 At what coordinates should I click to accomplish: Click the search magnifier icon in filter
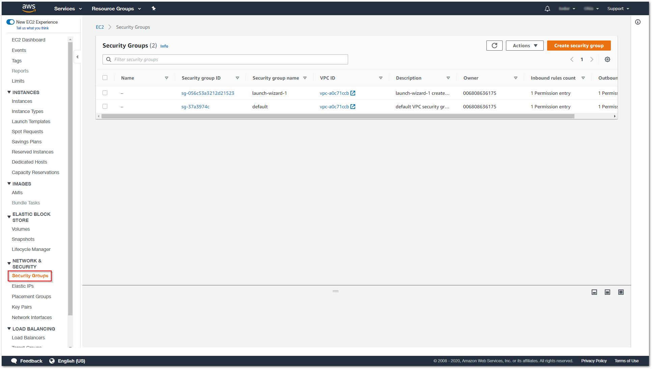tap(109, 59)
